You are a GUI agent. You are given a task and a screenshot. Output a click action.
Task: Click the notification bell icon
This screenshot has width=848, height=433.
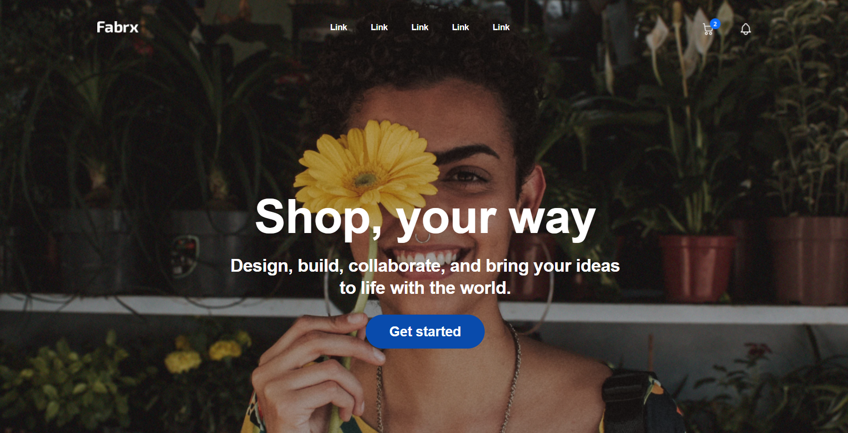745,29
